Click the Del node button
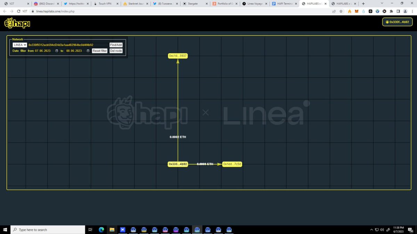This screenshot has width=417, height=234. point(116,51)
